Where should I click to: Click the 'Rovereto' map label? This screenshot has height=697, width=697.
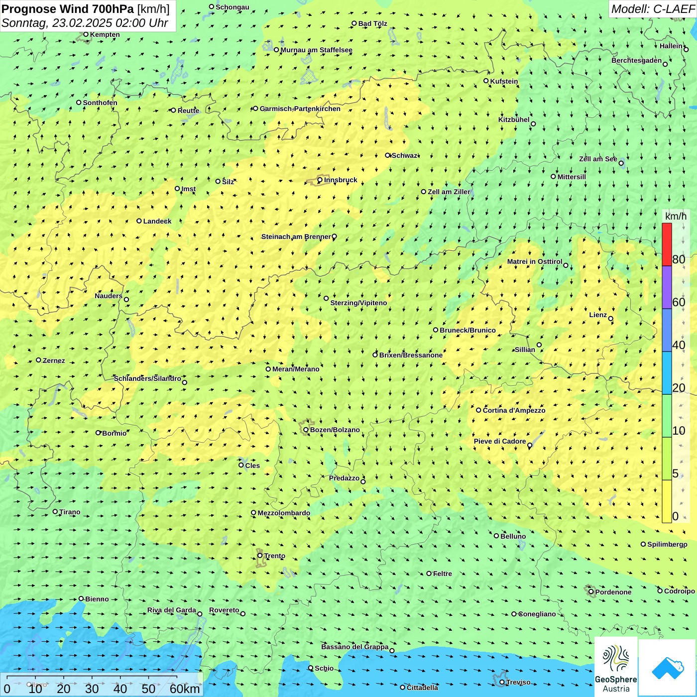224,610
